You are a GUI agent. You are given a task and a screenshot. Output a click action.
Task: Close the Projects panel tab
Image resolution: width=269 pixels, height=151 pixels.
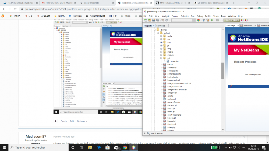click(154, 26)
